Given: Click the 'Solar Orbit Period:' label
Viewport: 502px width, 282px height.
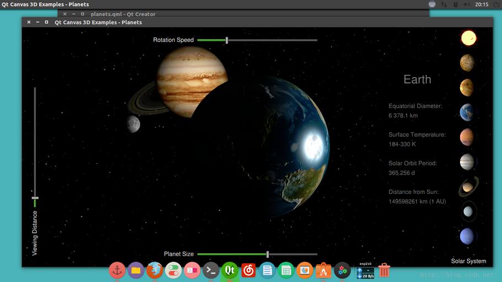Looking at the screenshot, I should pos(413,163).
